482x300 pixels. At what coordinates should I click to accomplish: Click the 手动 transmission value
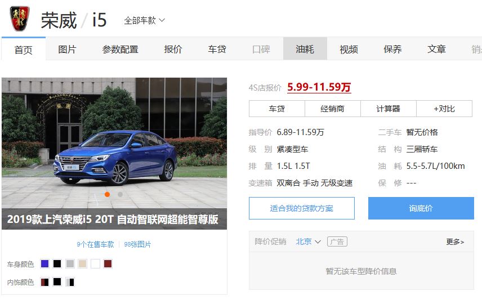[x=310, y=183]
